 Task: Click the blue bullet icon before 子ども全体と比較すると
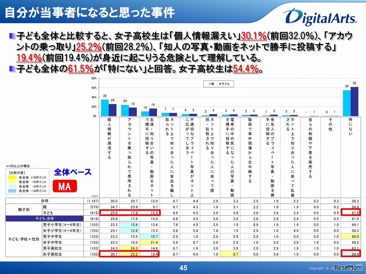tap(11, 35)
